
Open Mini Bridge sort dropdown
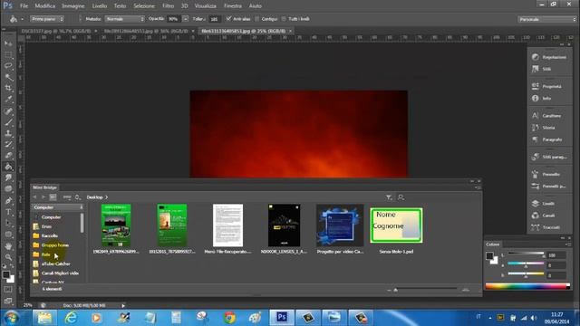click(x=78, y=197)
